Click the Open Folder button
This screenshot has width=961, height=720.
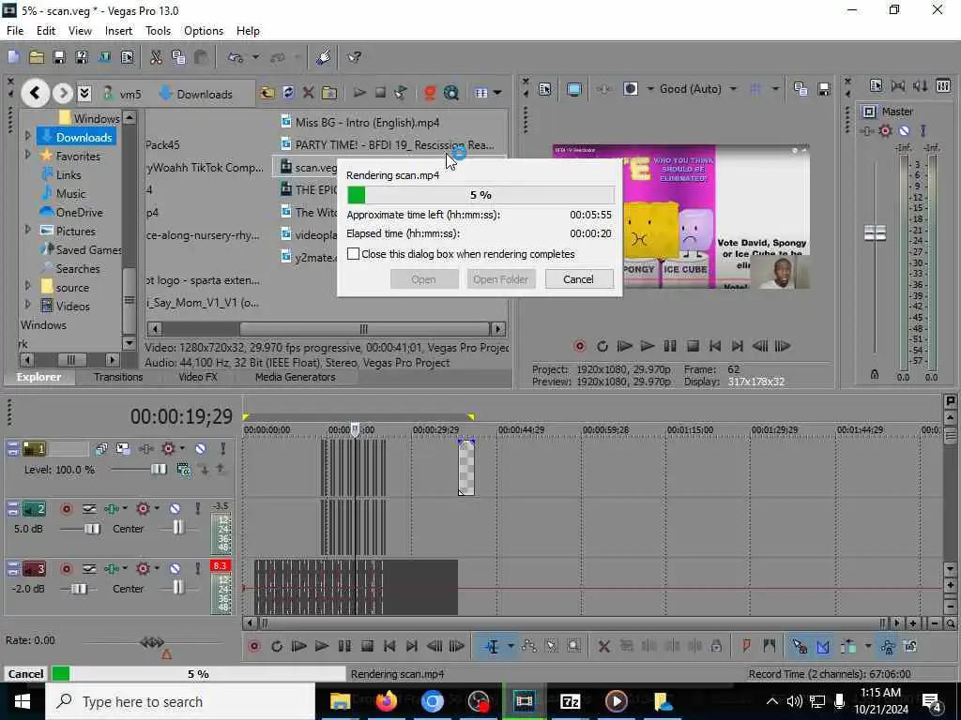click(x=501, y=279)
